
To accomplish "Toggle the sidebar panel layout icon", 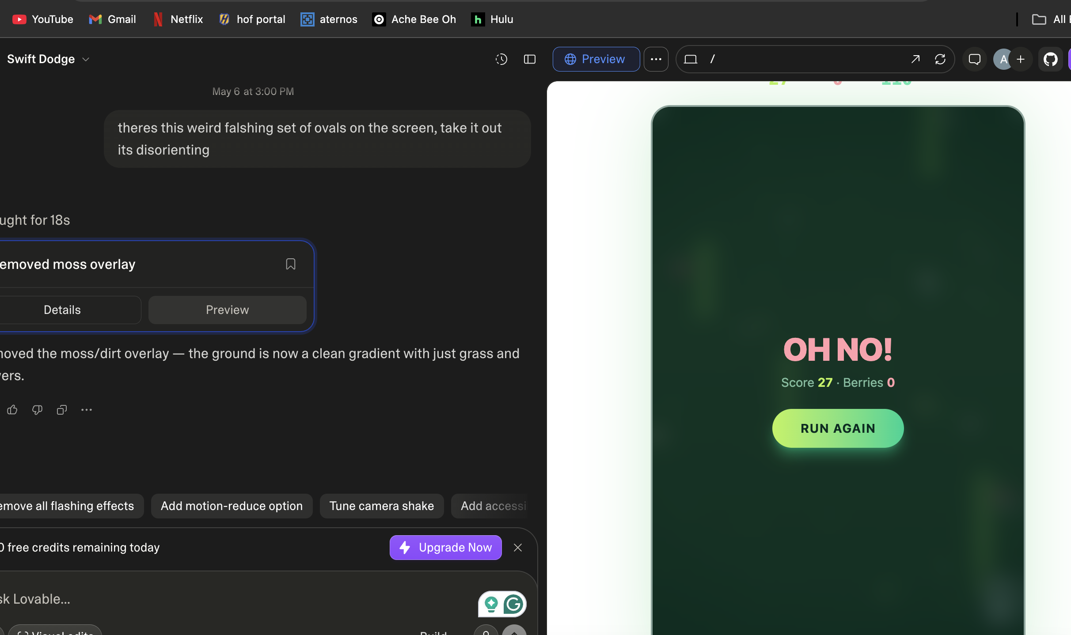I will (x=529, y=59).
